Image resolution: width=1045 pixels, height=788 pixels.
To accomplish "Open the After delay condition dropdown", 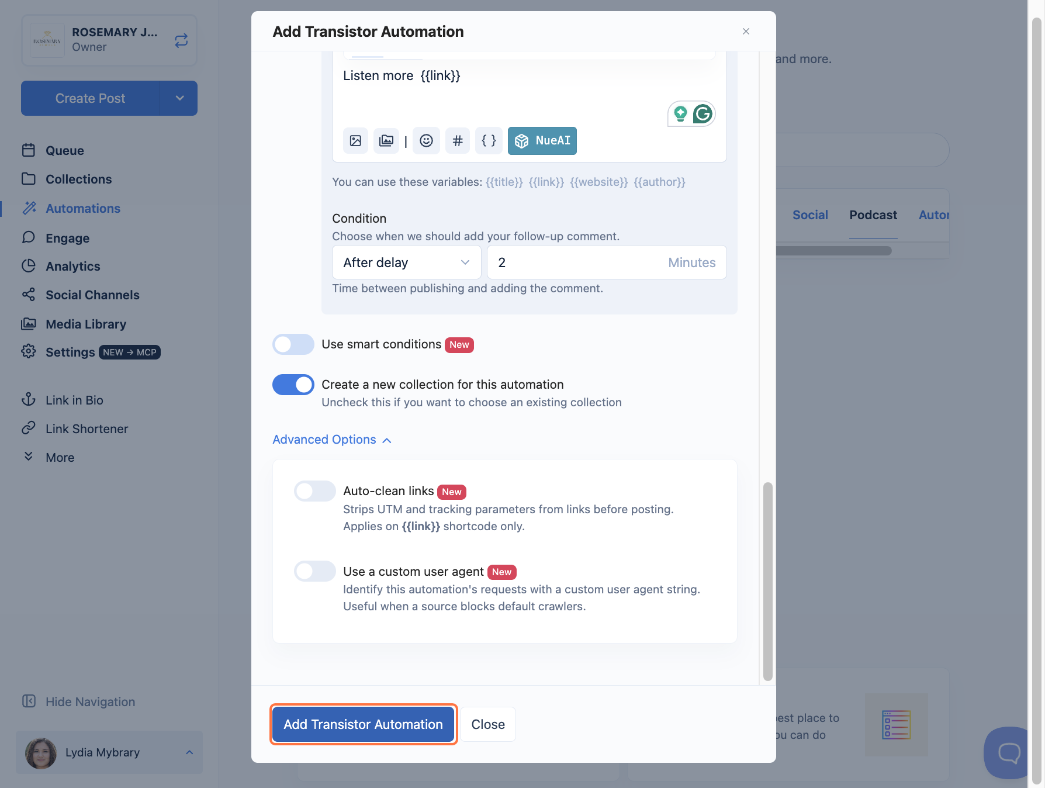I will (x=407, y=262).
